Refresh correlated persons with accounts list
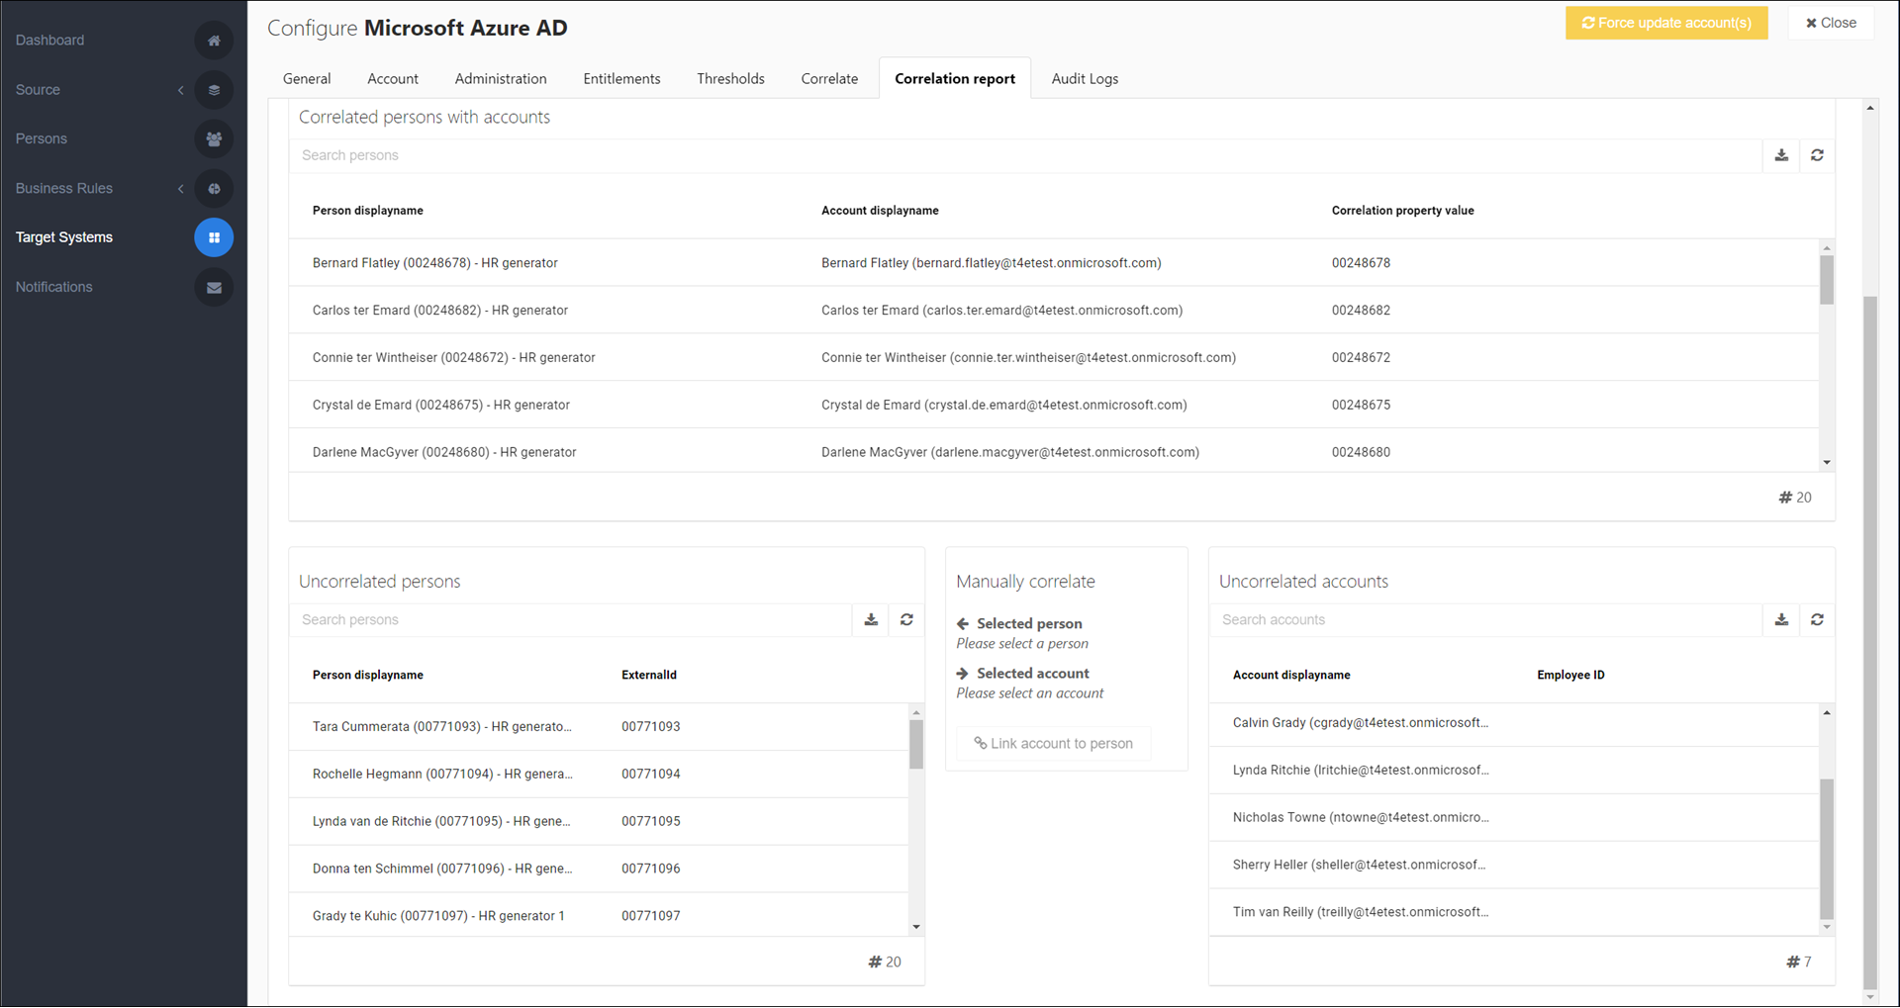Image resolution: width=1900 pixels, height=1008 pixels. tap(1817, 155)
